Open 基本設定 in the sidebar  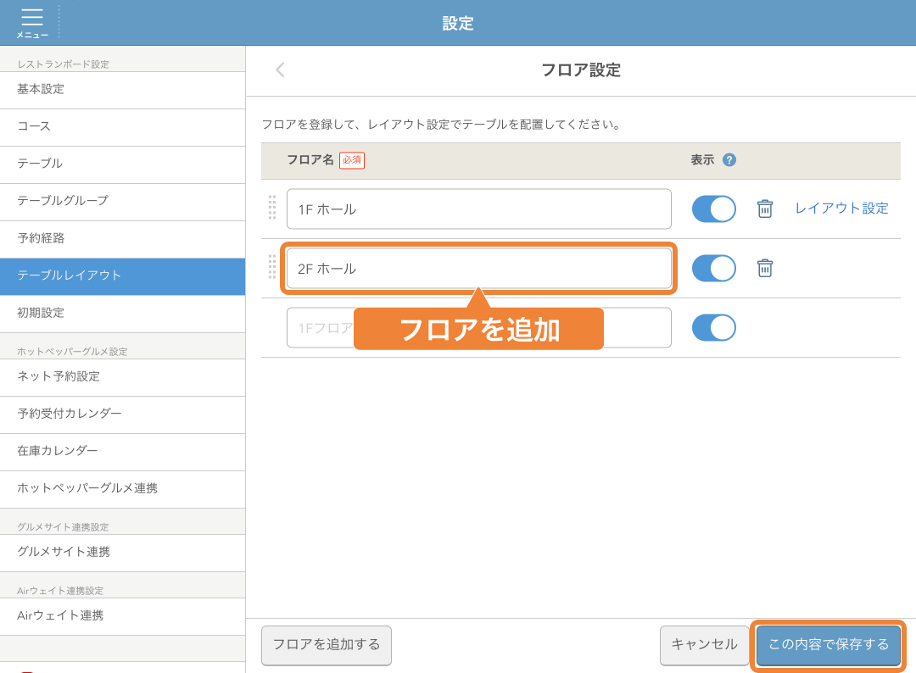coord(123,90)
